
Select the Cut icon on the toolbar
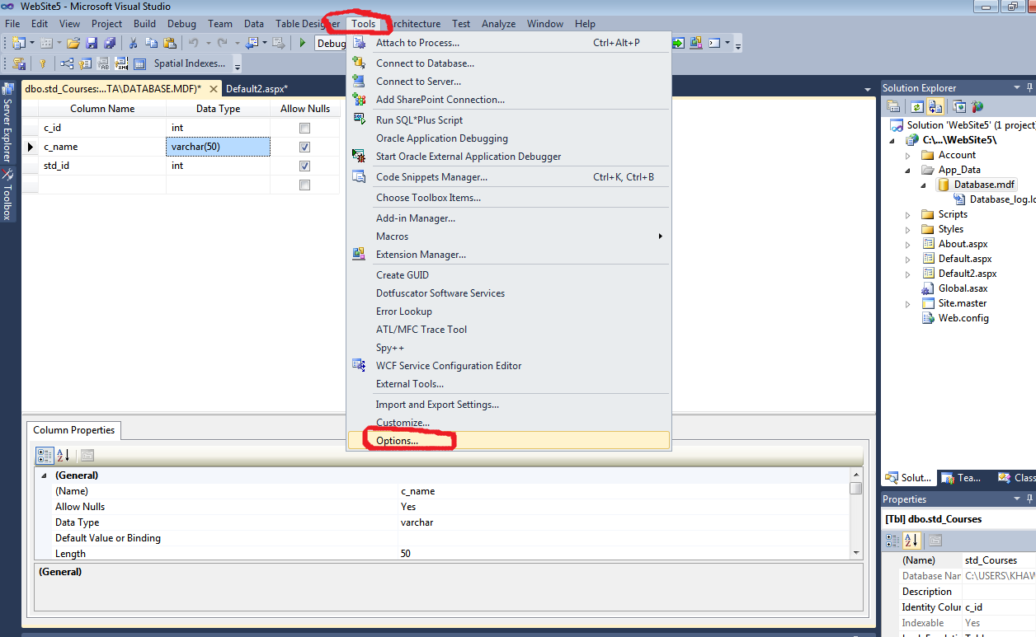132,43
